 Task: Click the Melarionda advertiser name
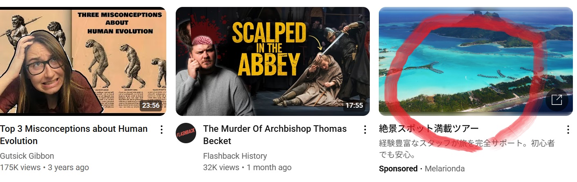[x=445, y=169]
